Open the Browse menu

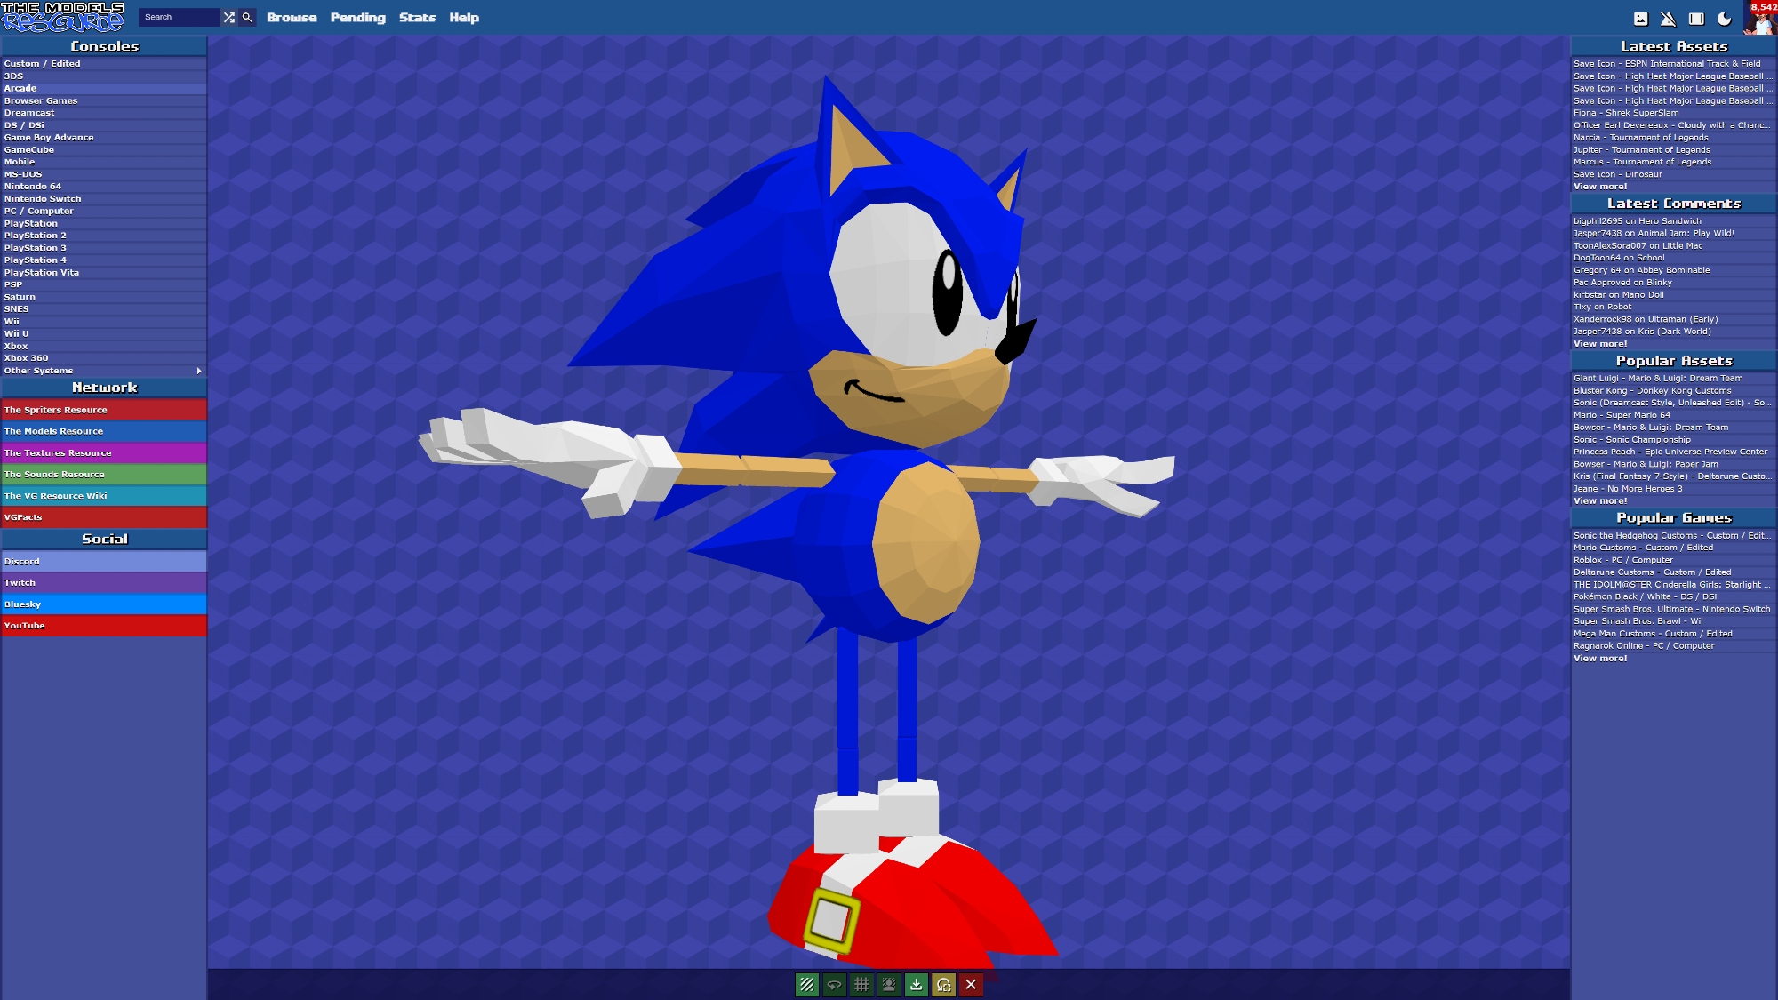292,17
